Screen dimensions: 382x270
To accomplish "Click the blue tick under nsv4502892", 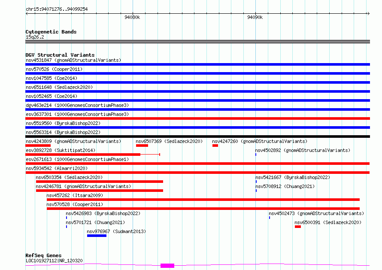I will point(256,155).
